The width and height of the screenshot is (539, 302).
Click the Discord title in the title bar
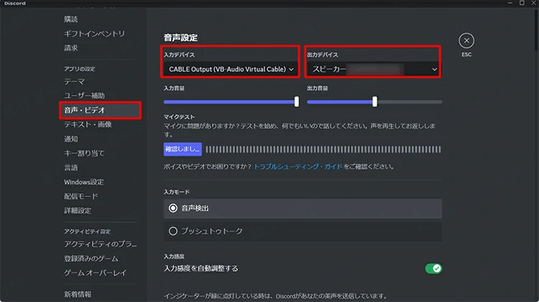coord(15,3)
